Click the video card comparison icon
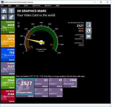130x107 pixels. 89,36
